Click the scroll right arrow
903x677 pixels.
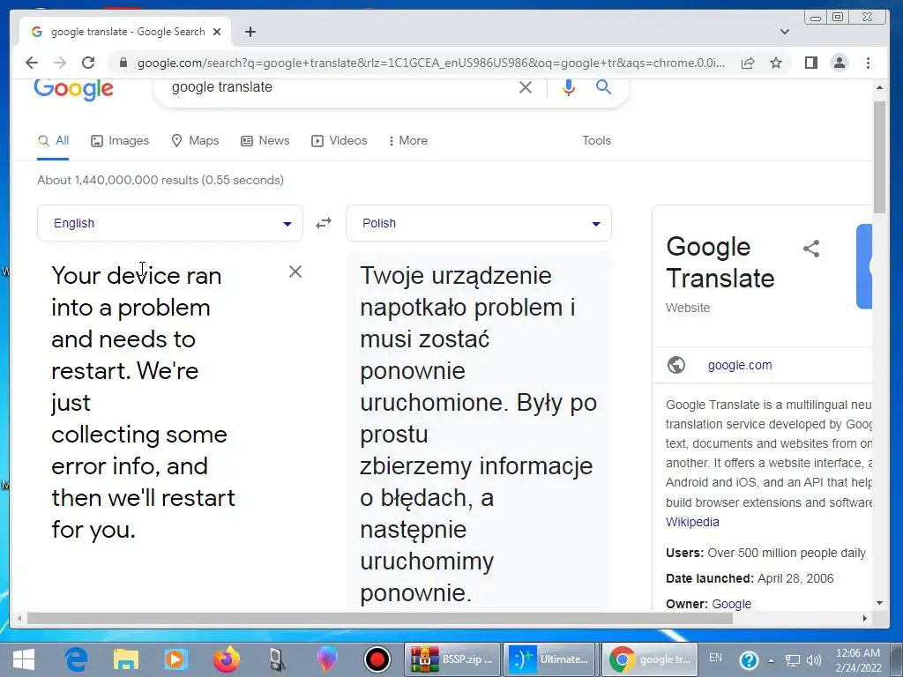pyautogui.click(x=864, y=618)
